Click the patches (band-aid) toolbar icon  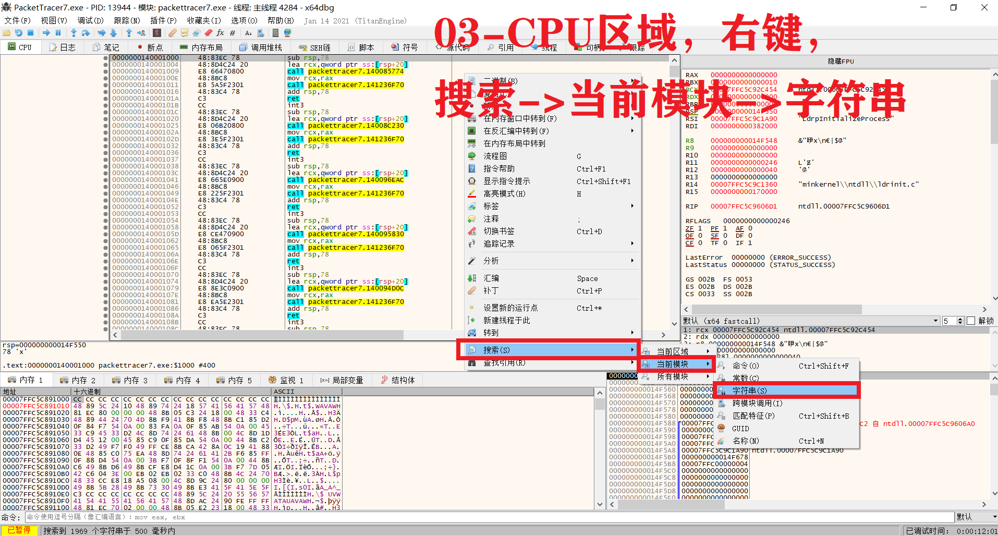[x=172, y=33]
